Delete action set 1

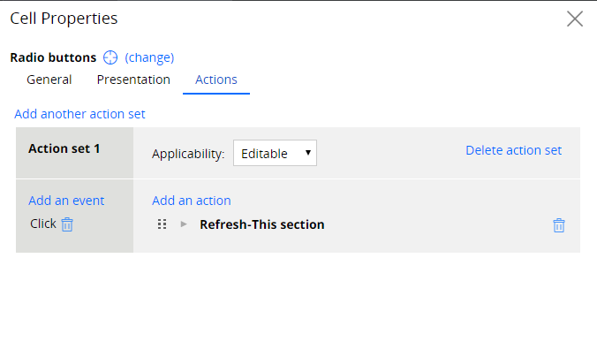pyautogui.click(x=514, y=150)
